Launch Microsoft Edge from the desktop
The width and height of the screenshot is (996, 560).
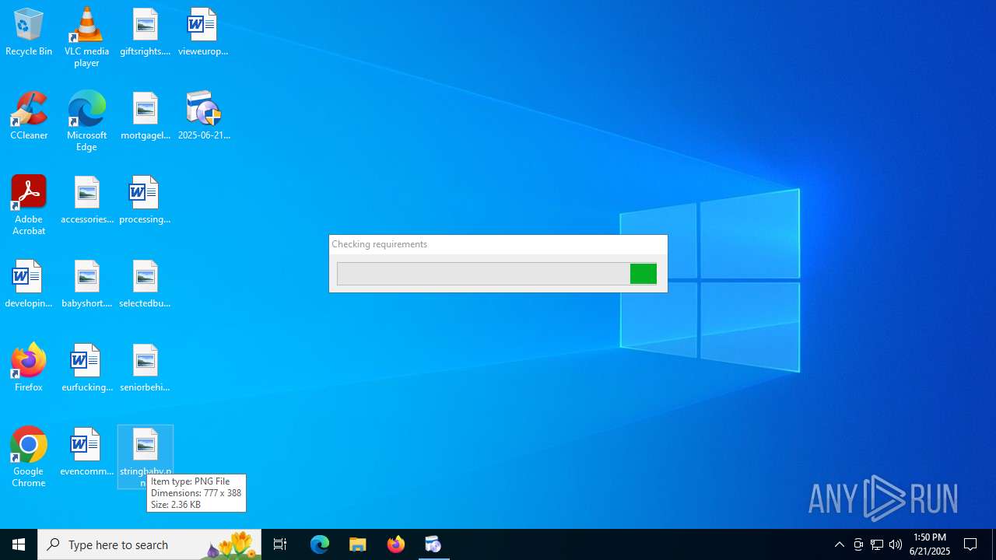pyautogui.click(x=86, y=121)
